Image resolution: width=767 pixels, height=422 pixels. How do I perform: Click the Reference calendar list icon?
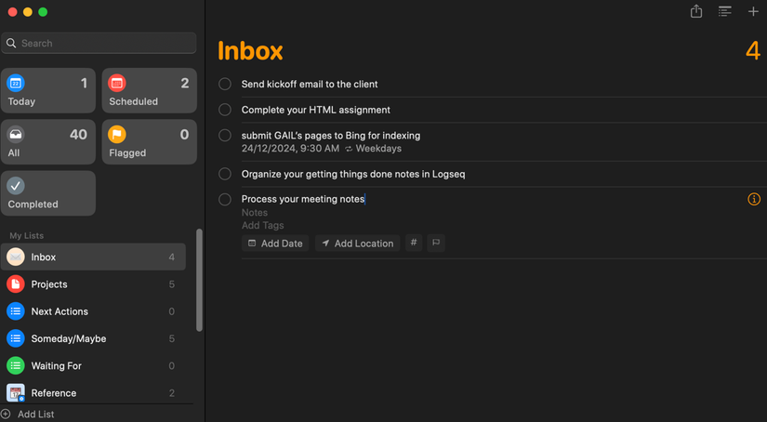(16, 392)
